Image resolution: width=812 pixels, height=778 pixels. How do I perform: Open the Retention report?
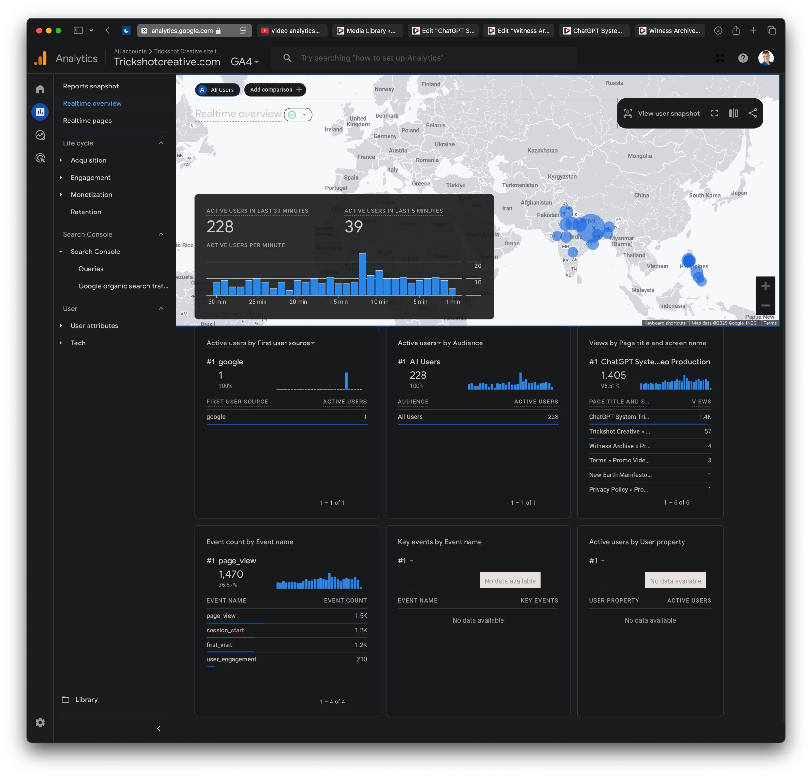(86, 212)
